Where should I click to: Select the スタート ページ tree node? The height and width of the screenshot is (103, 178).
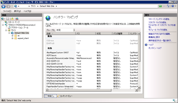click(x=14, y=22)
